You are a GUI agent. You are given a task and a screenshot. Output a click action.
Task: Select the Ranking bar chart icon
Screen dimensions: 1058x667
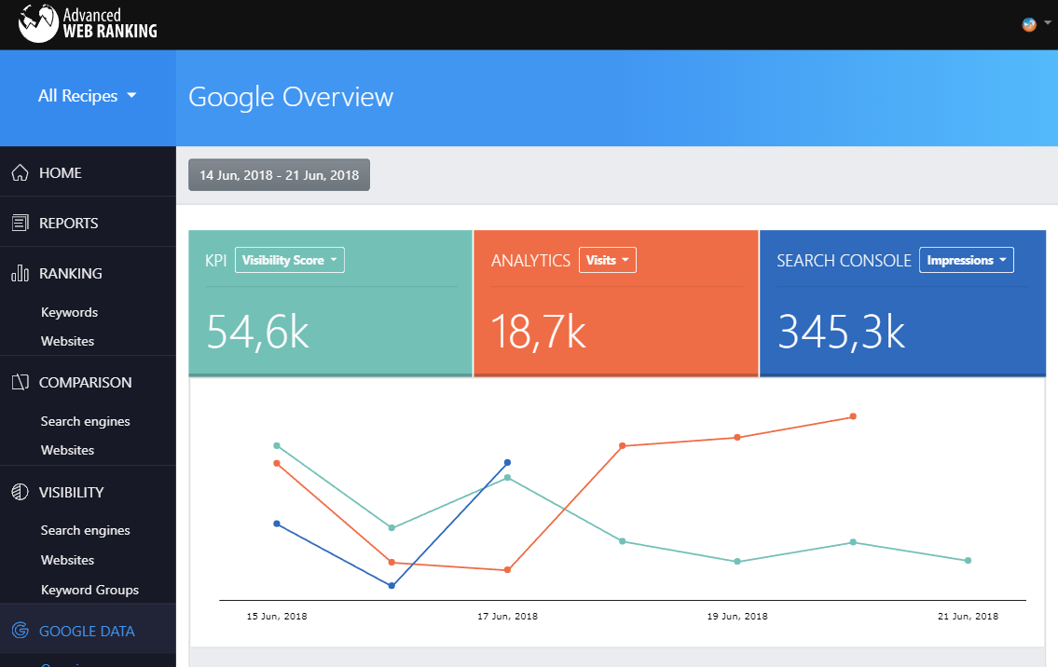coord(21,273)
